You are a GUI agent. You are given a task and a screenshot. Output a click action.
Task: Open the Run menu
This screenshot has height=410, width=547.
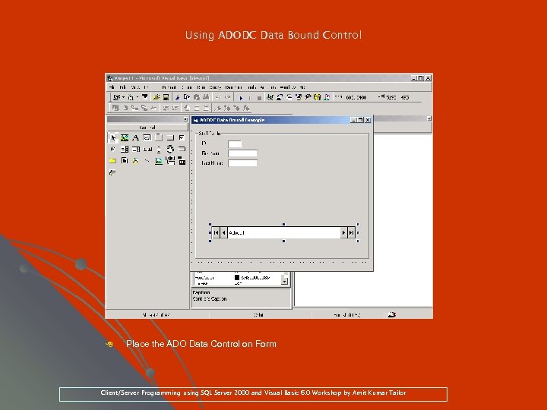[x=201, y=87]
